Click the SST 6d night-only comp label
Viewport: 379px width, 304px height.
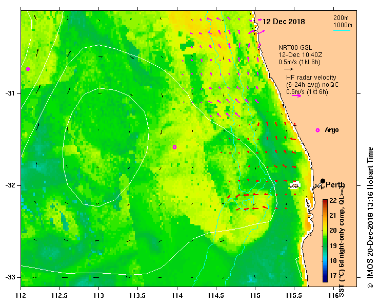pyautogui.click(x=341, y=240)
